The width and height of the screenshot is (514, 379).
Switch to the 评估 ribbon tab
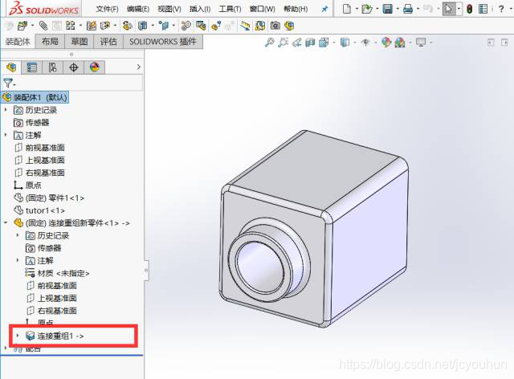pyautogui.click(x=108, y=42)
